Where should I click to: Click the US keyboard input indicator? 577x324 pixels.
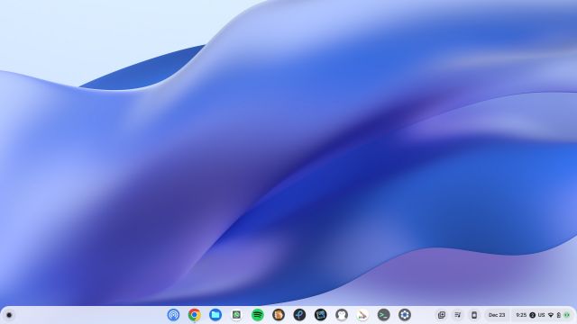click(541, 315)
